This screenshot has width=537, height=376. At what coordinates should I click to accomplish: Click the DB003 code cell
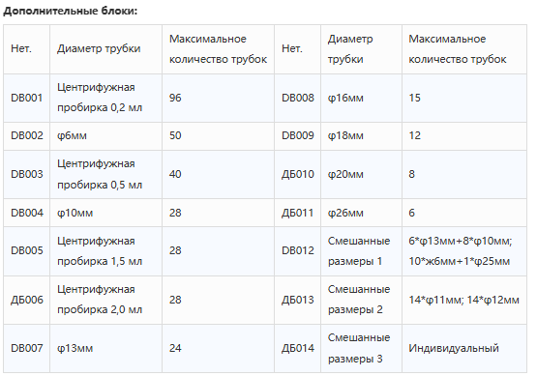pyautogui.click(x=27, y=174)
